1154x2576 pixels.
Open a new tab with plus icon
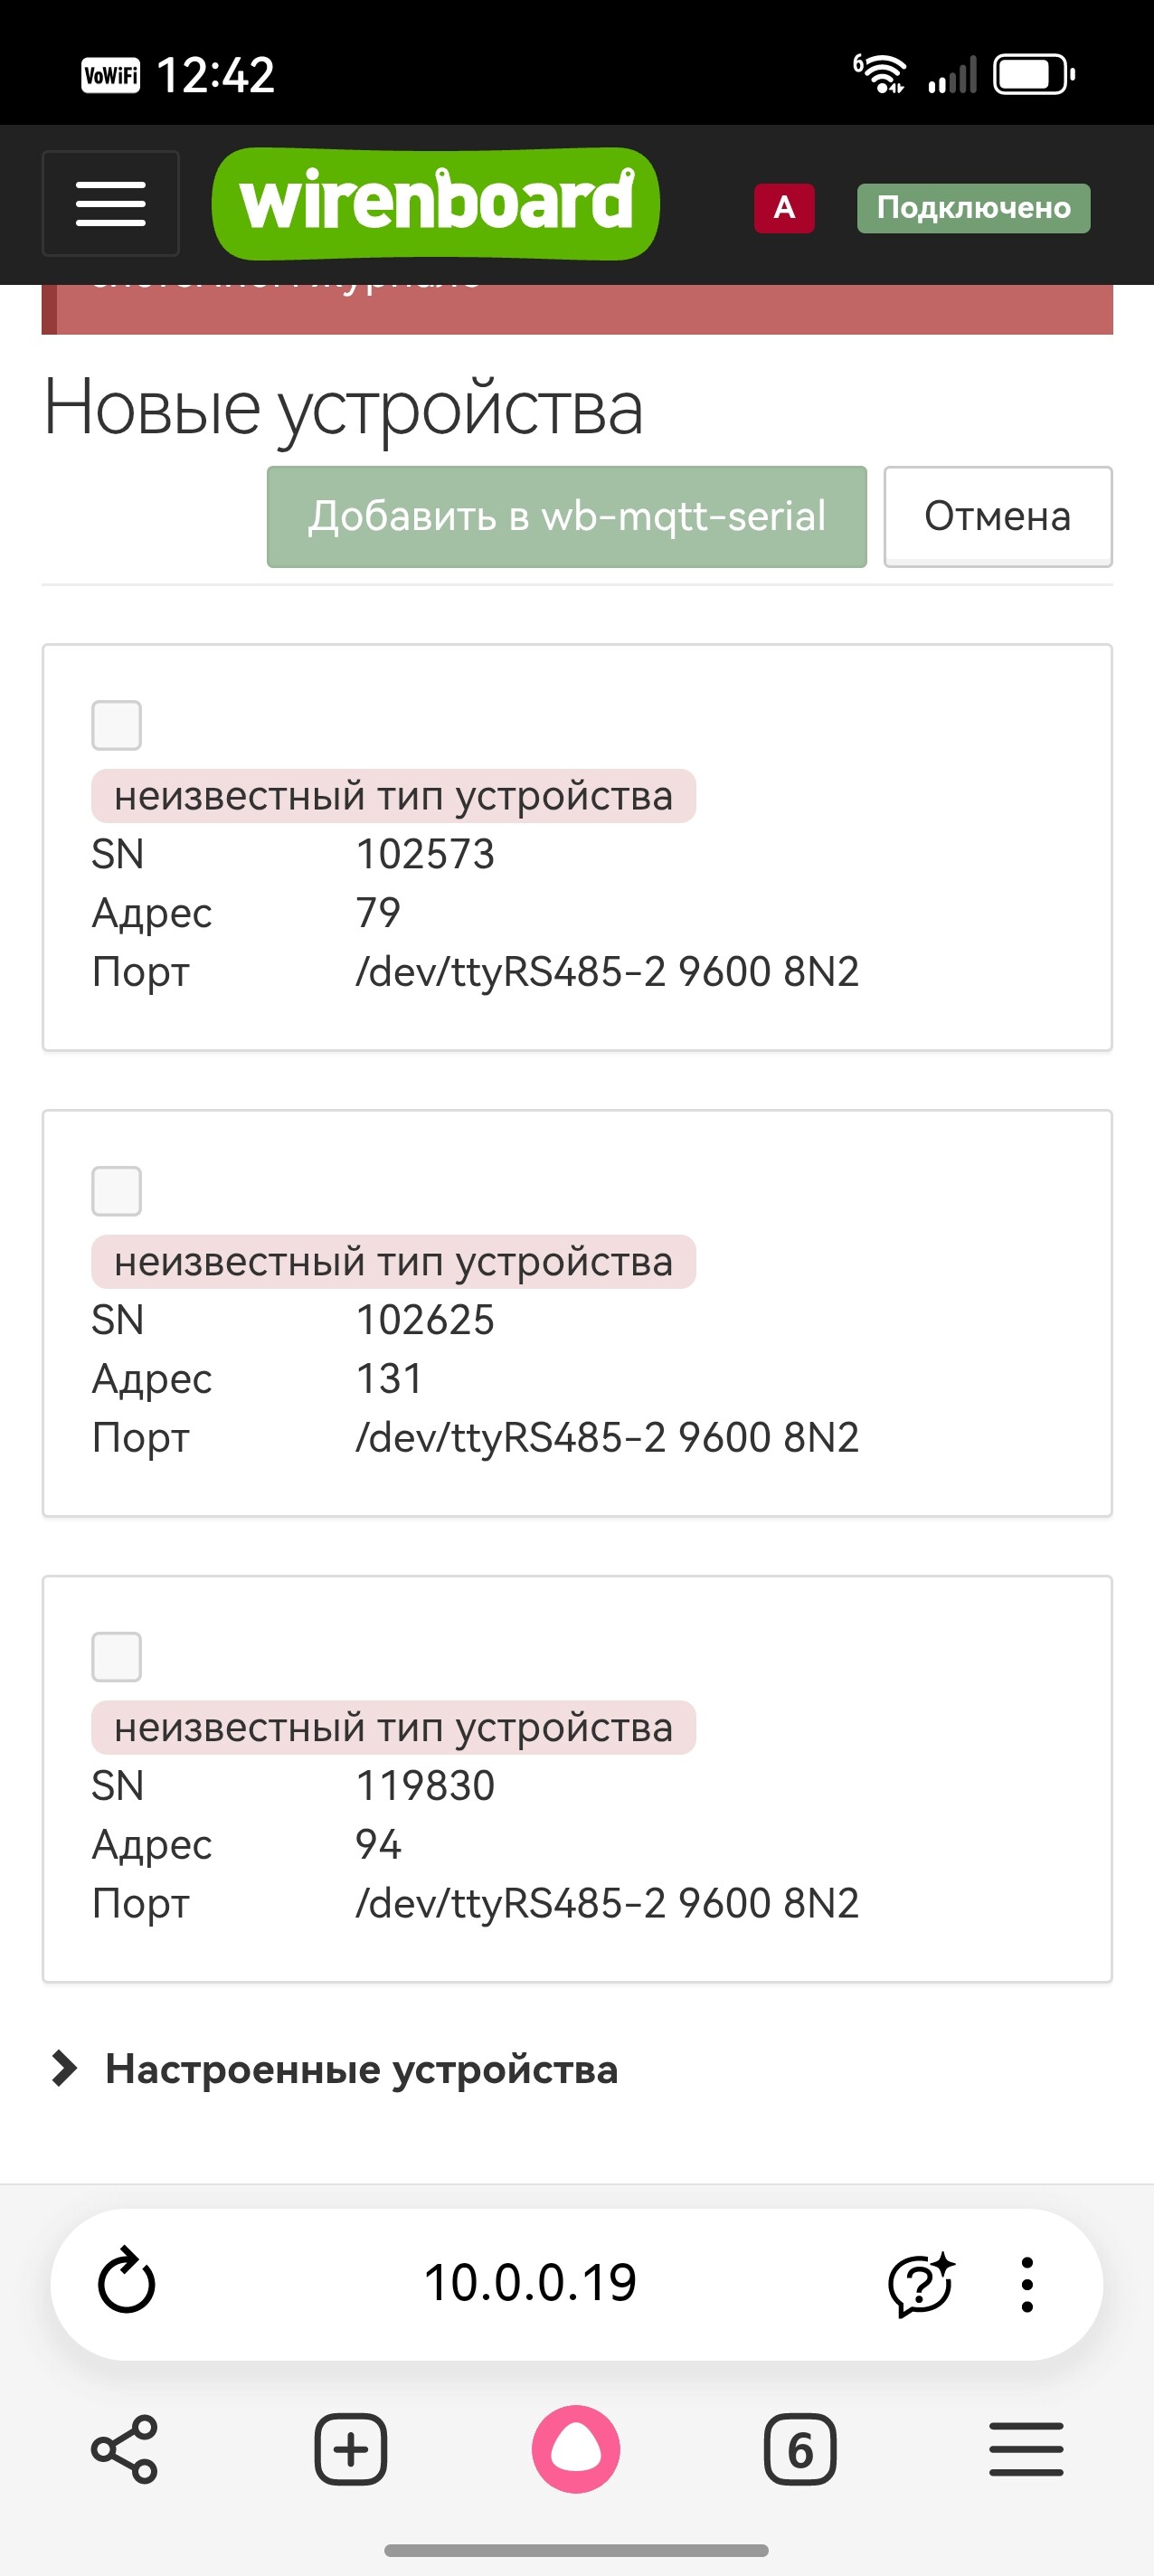tap(351, 2449)
